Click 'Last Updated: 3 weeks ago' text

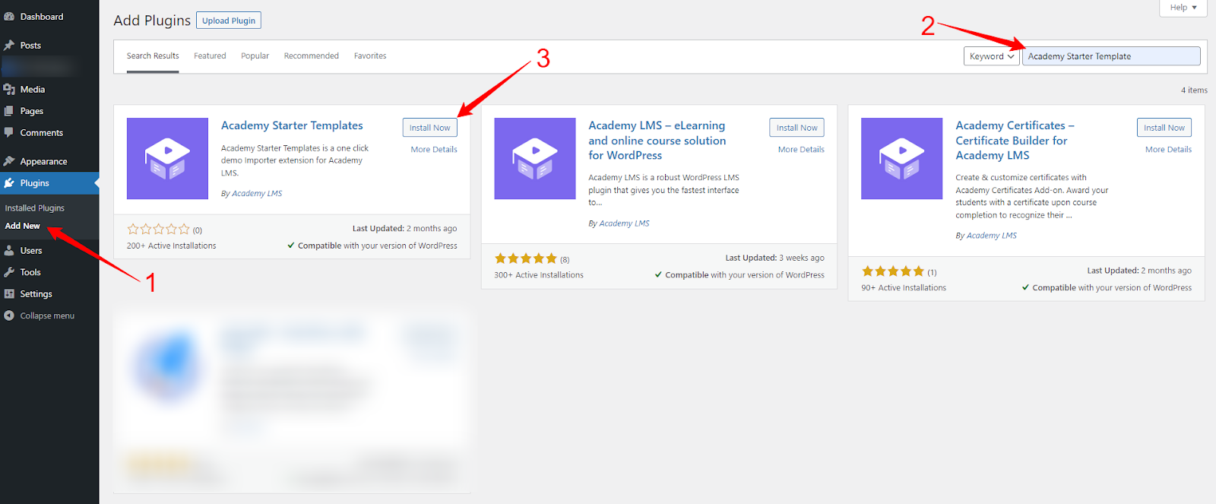(774, 258)
